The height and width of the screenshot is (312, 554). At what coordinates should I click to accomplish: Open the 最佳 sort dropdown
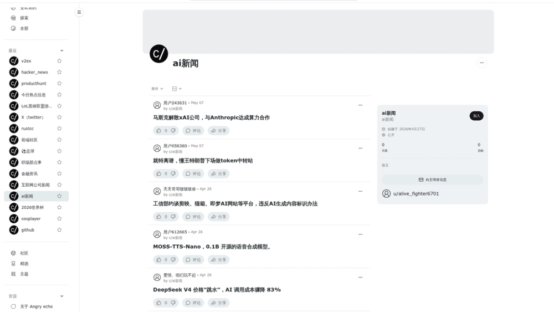(157, 89)
